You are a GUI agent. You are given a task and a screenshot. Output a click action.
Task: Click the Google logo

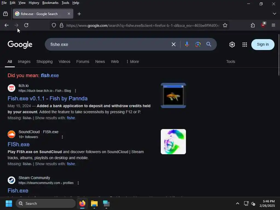pyautogui.click(x=20, y=45)
